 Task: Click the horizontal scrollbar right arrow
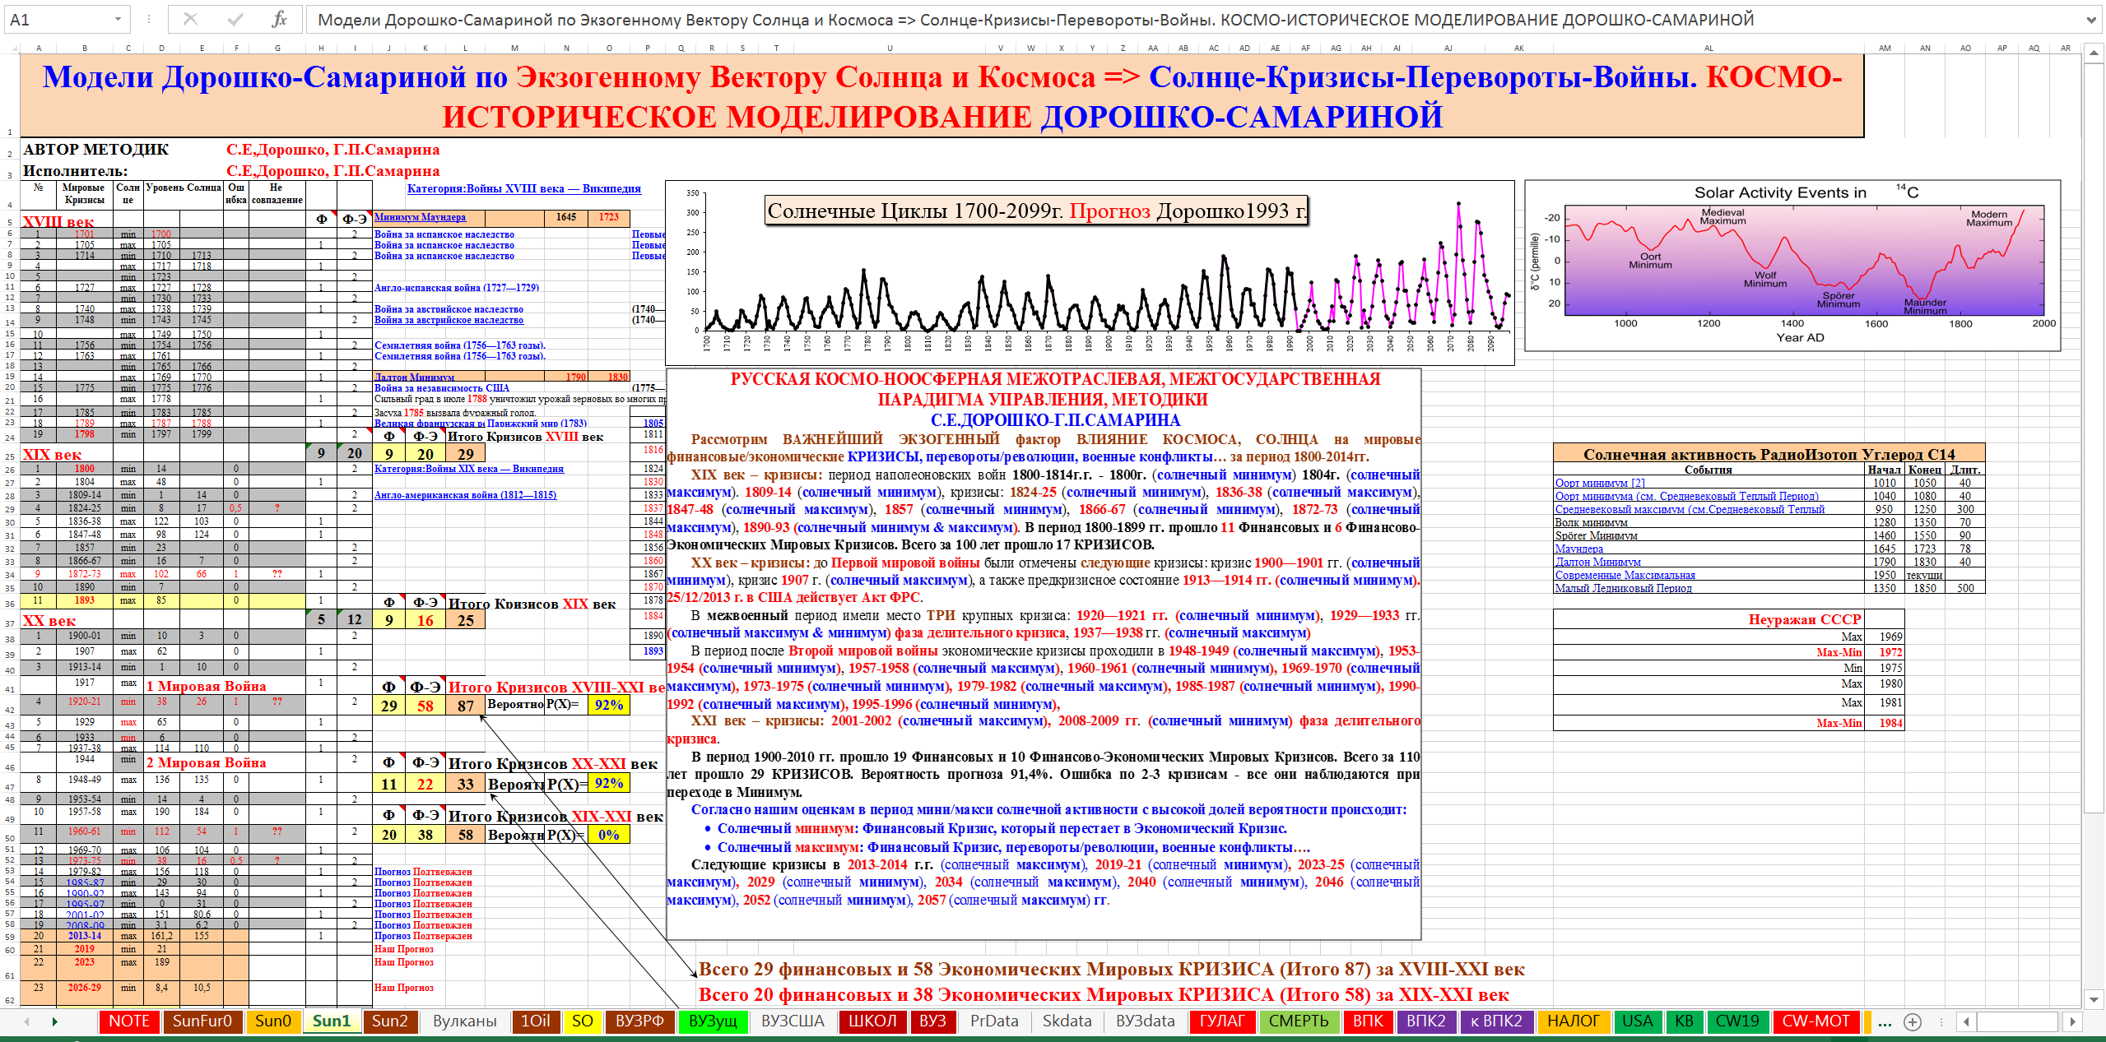coord(2072,1022)
